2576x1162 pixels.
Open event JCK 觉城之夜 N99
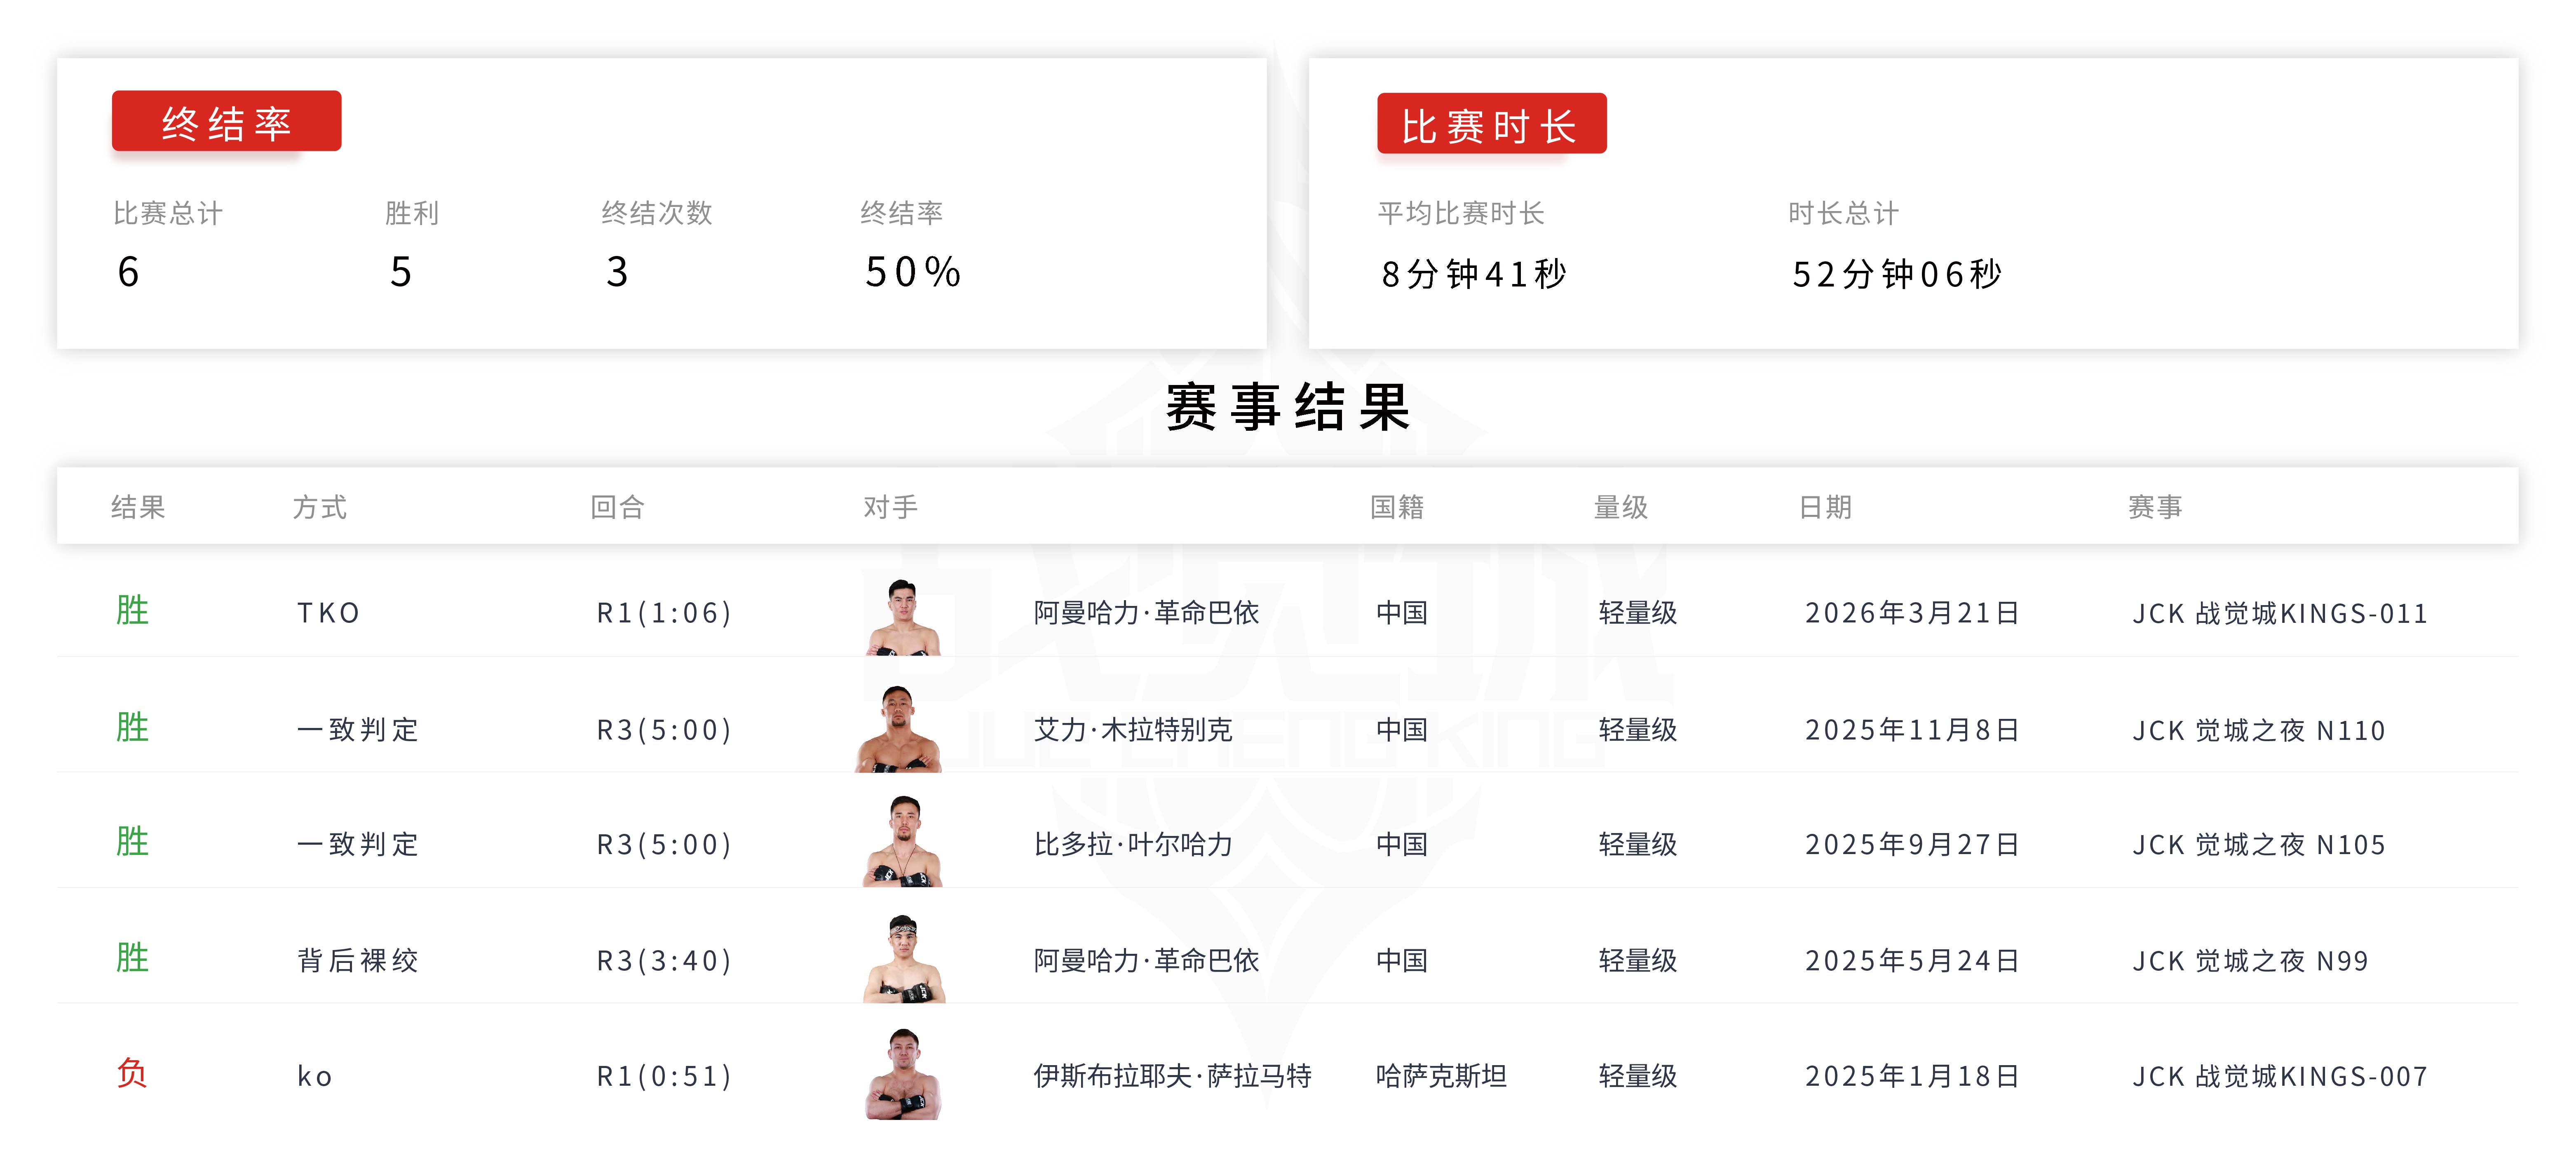pos(2250,961)
